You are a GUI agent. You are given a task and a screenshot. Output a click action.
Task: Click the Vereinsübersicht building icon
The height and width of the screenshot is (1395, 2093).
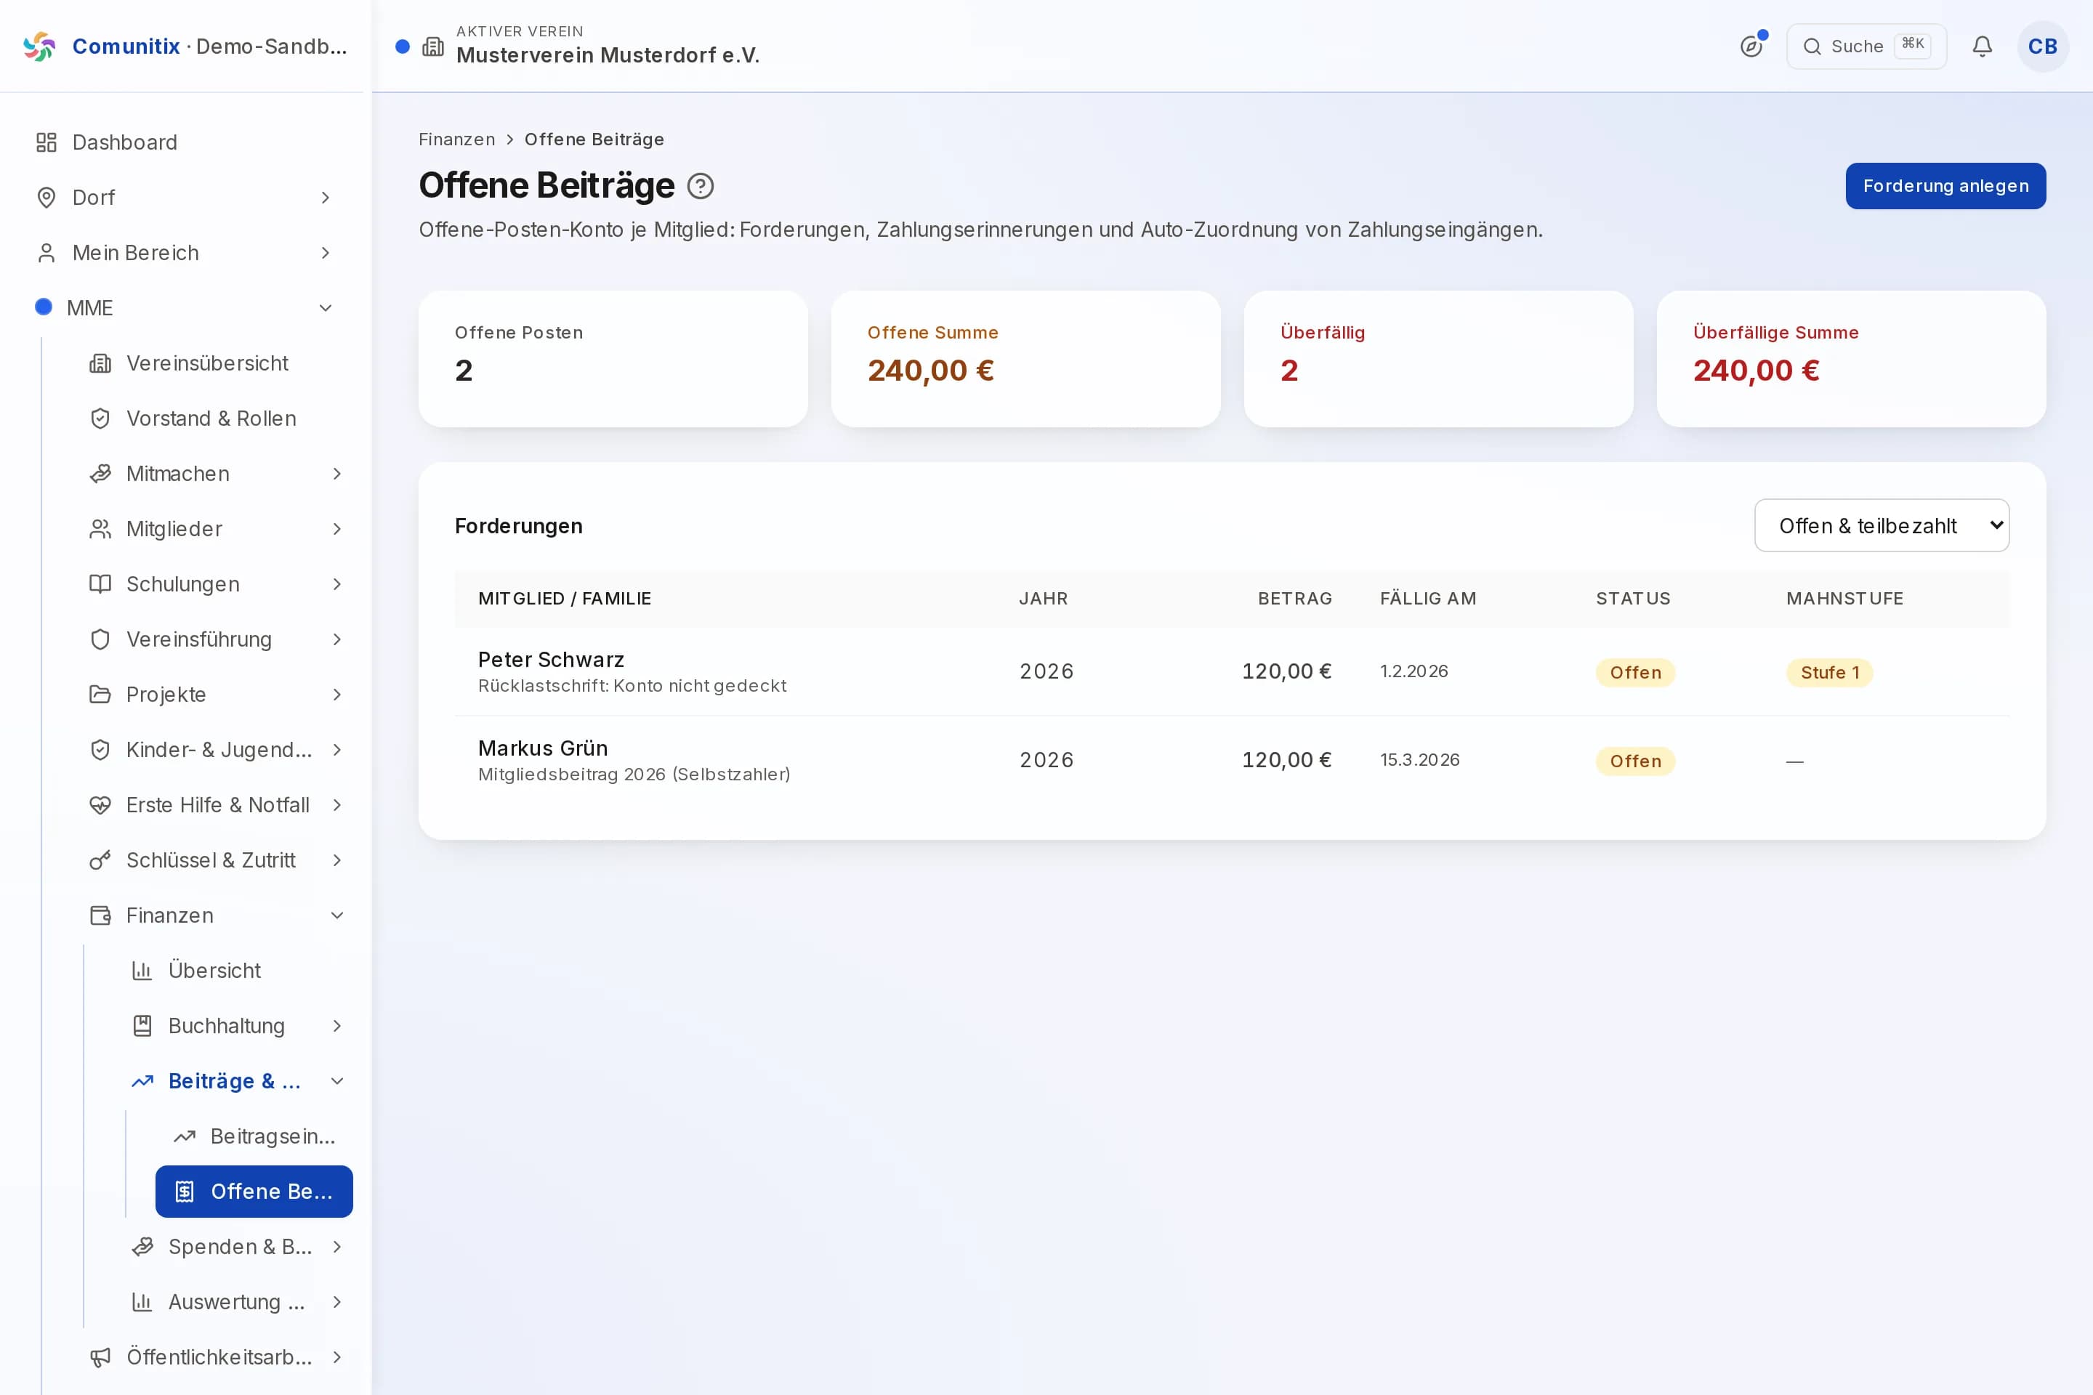point(100,363)
